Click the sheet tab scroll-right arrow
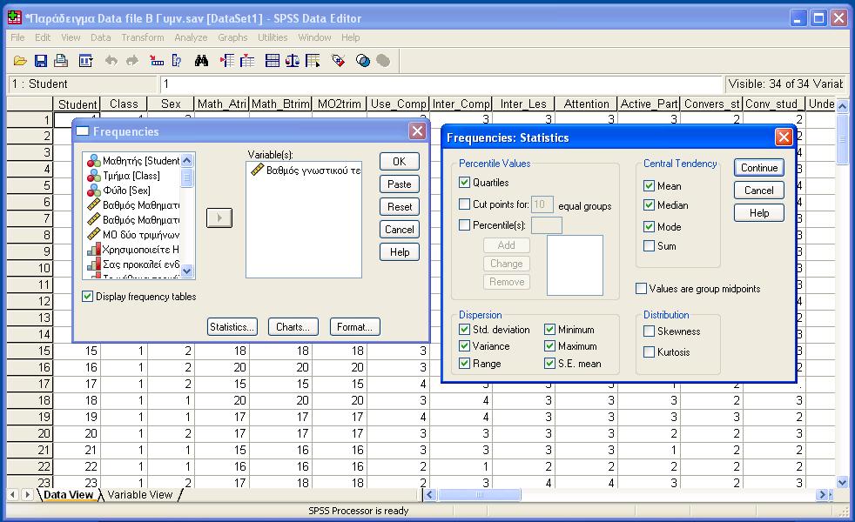The height and width of the screenshot is (522, 855). (x=27, y=495)
